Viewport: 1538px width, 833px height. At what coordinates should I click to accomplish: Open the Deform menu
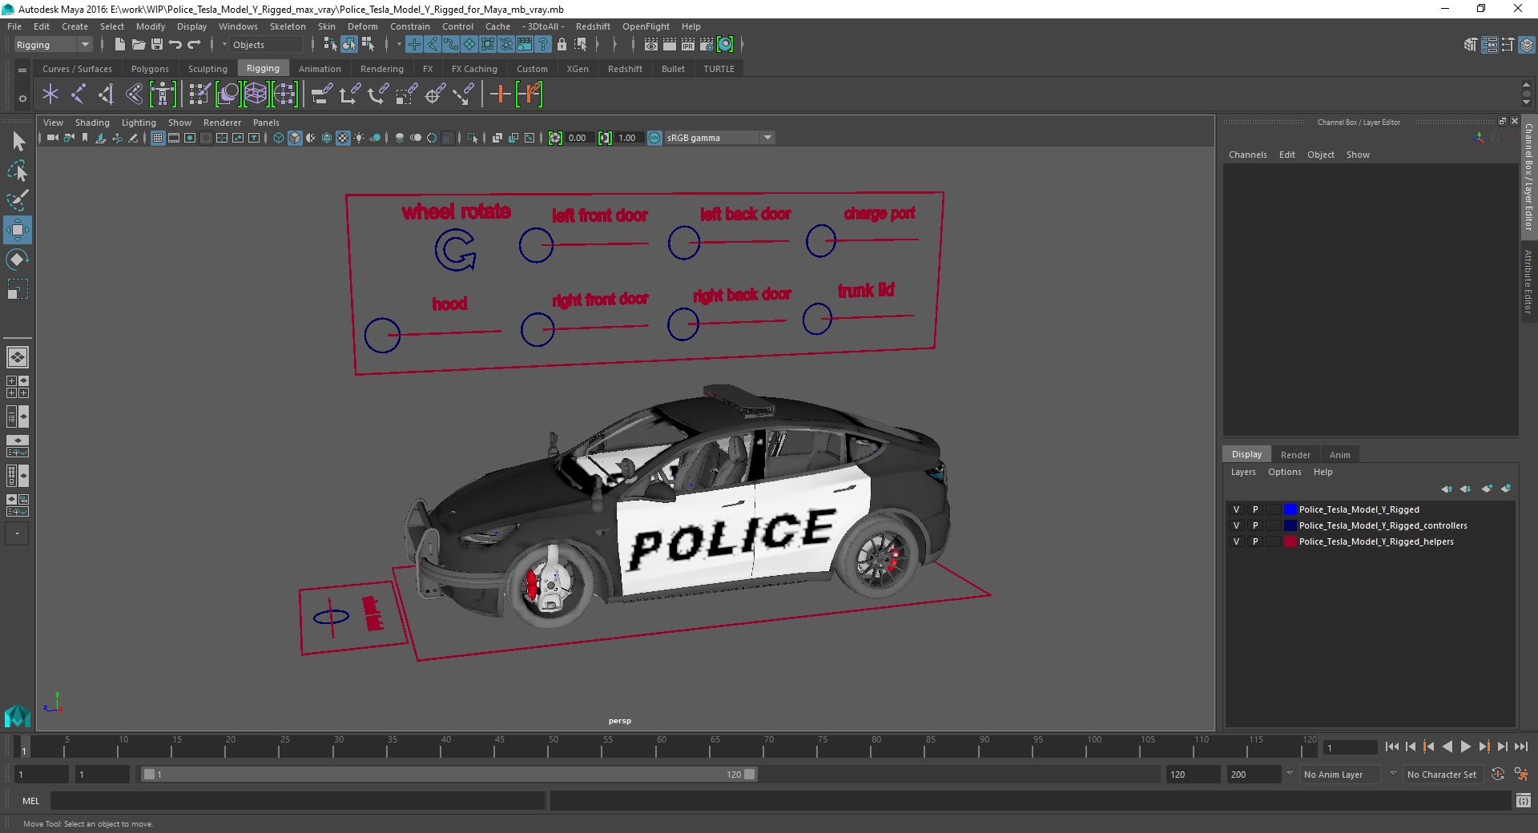(x=362, y=26)
